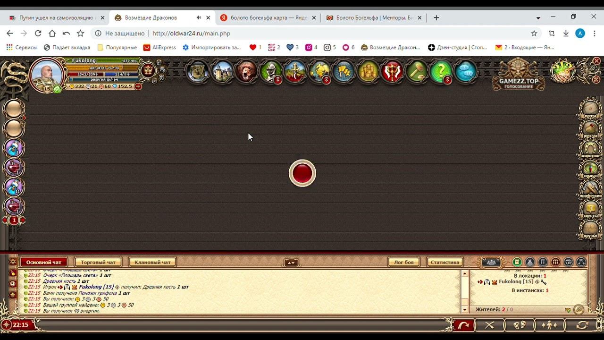Open the Почта mail side button
The image size is (604, 340).
pos(590,108)
